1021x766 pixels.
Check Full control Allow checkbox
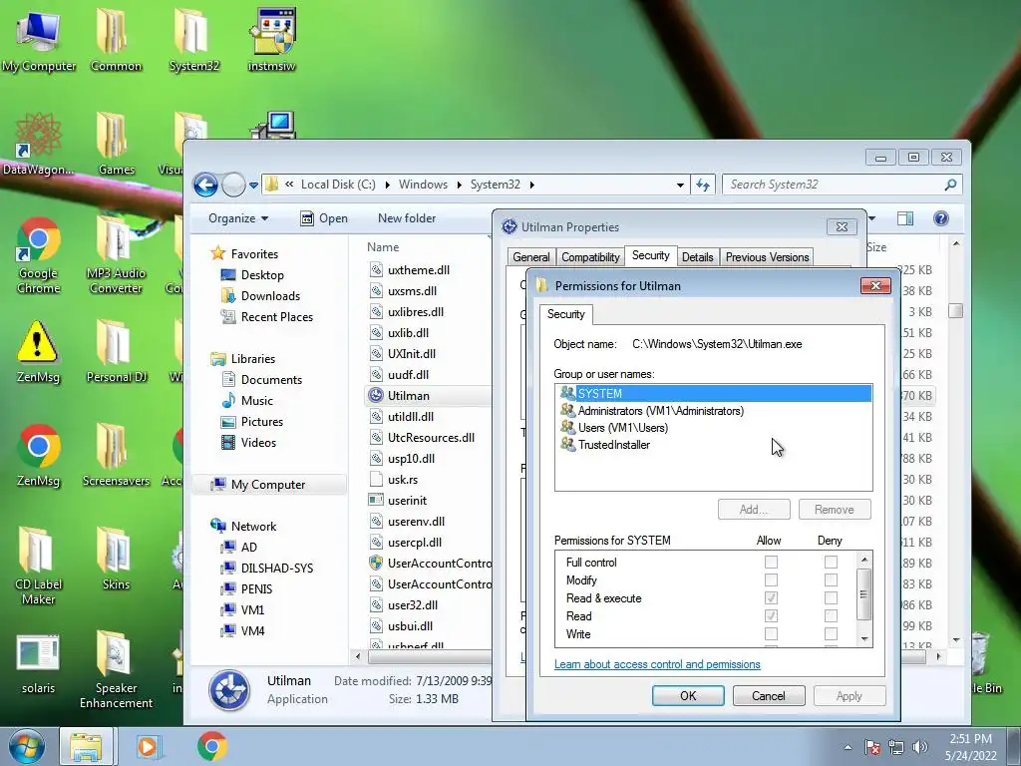(x=771, y=563)
